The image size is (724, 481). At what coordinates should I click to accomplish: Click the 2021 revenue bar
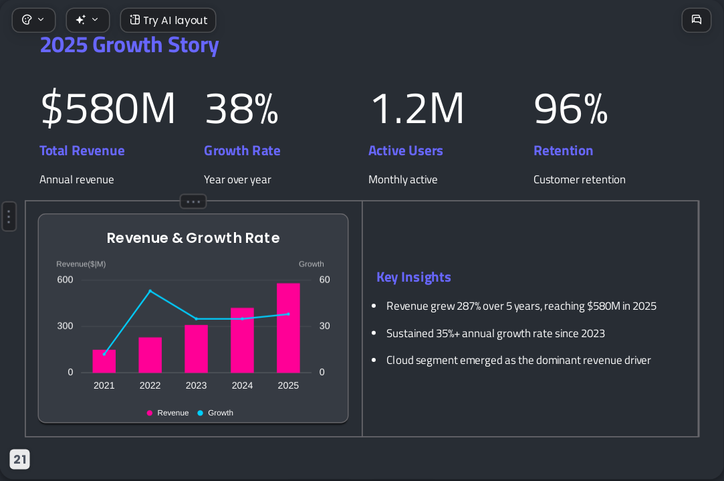click(x=104, y=361)
